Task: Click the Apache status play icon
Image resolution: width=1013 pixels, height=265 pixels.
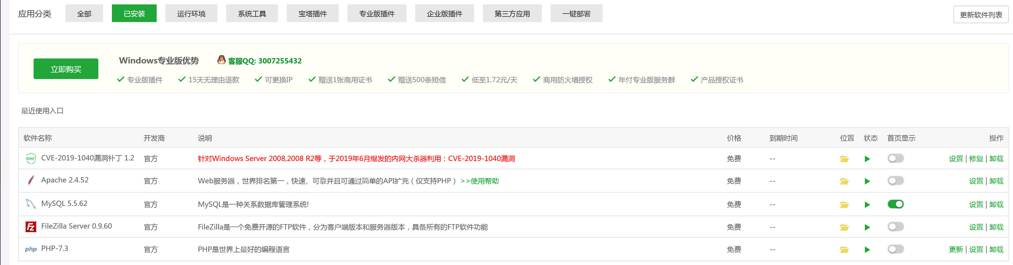Action: coord(867,181)
